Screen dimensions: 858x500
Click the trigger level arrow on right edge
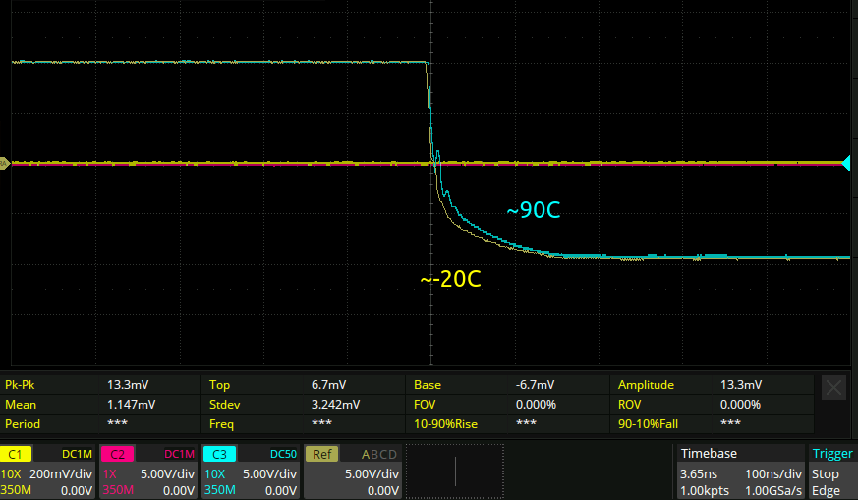click(x=845, y=163)
